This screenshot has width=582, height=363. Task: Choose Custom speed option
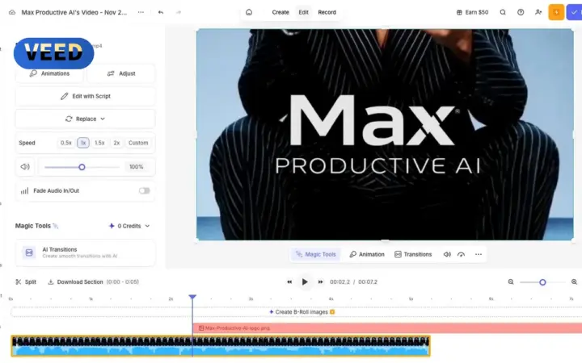coord(138,143)
